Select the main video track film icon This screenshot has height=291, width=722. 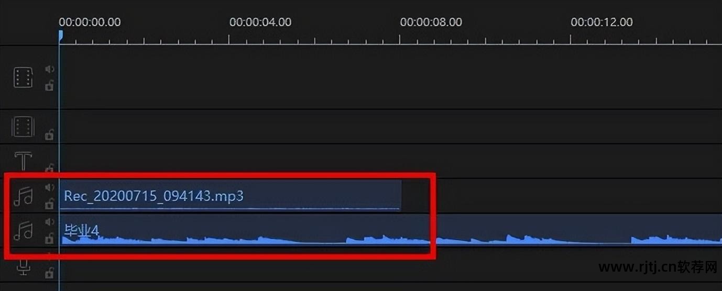click(23, 77)
